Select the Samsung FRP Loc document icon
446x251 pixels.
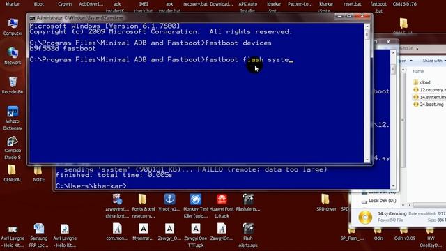click(x=39, y=235)
